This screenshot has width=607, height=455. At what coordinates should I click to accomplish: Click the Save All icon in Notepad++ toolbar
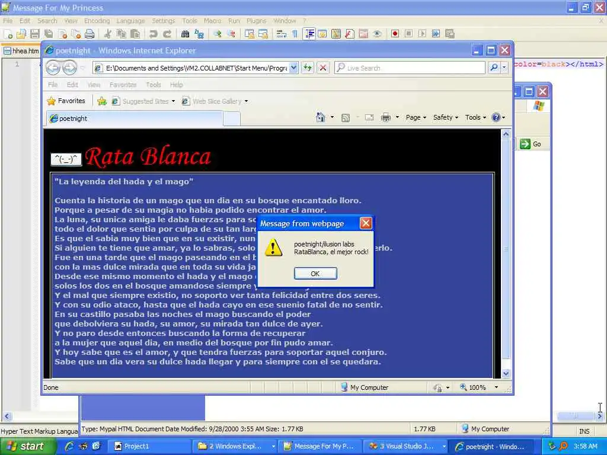click(49, 34)
